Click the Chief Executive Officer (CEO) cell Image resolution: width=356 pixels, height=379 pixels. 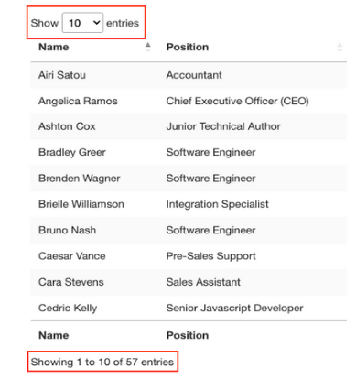237,101
